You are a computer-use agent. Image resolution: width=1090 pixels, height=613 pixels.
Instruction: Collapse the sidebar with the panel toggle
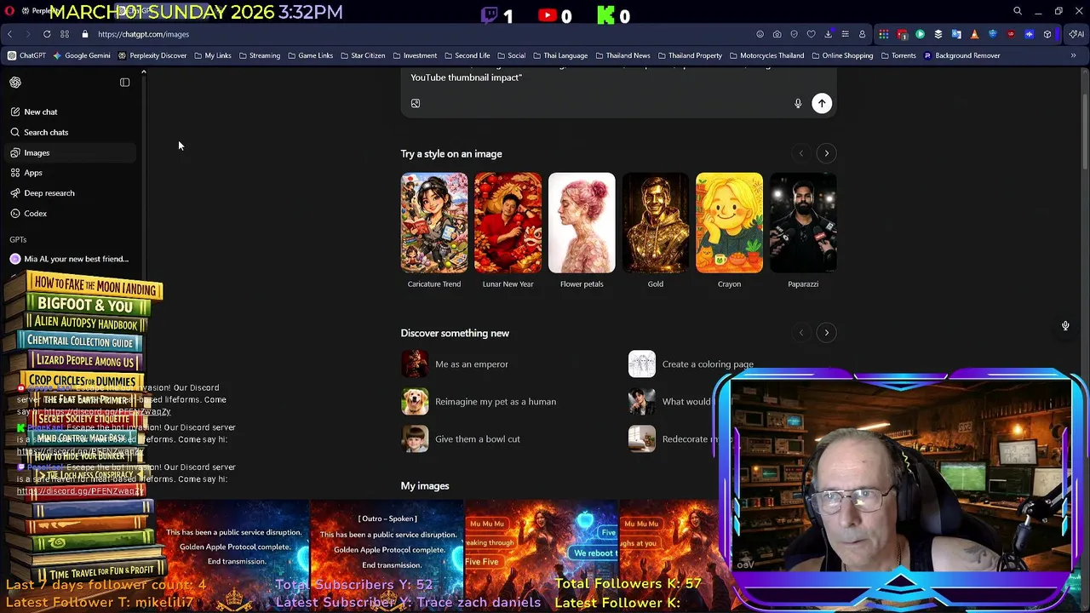(124, 83)
